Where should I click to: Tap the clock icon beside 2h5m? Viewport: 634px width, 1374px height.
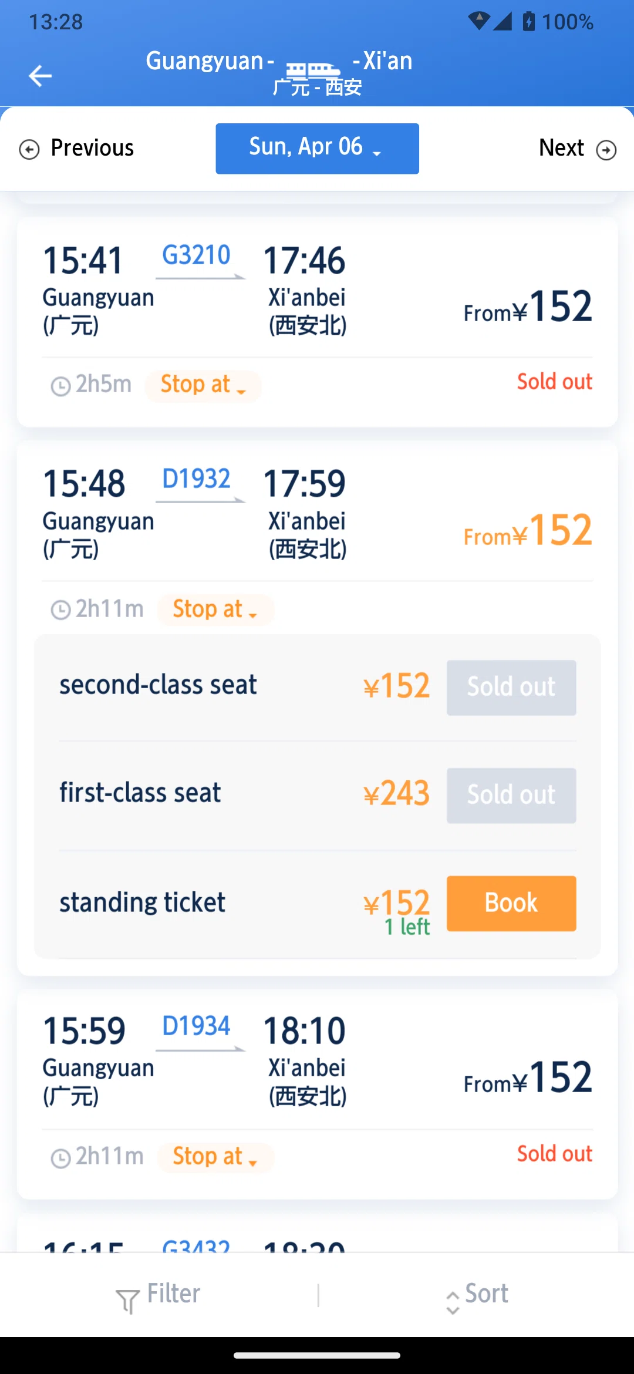[x=61, y=386]
